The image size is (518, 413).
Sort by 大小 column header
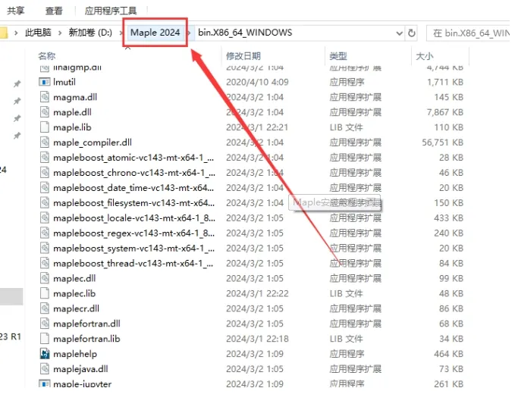click(425, 56)
